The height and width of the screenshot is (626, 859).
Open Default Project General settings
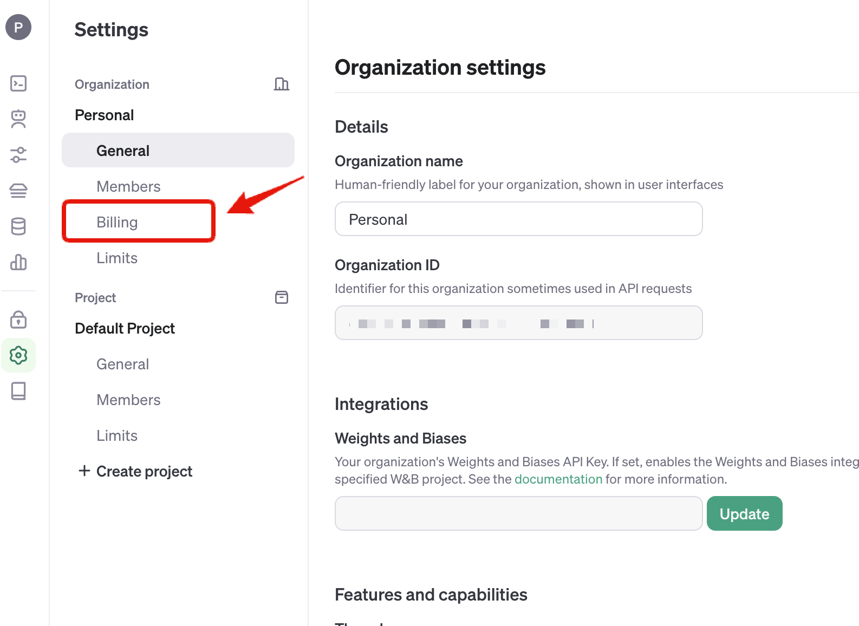(122, 364)
